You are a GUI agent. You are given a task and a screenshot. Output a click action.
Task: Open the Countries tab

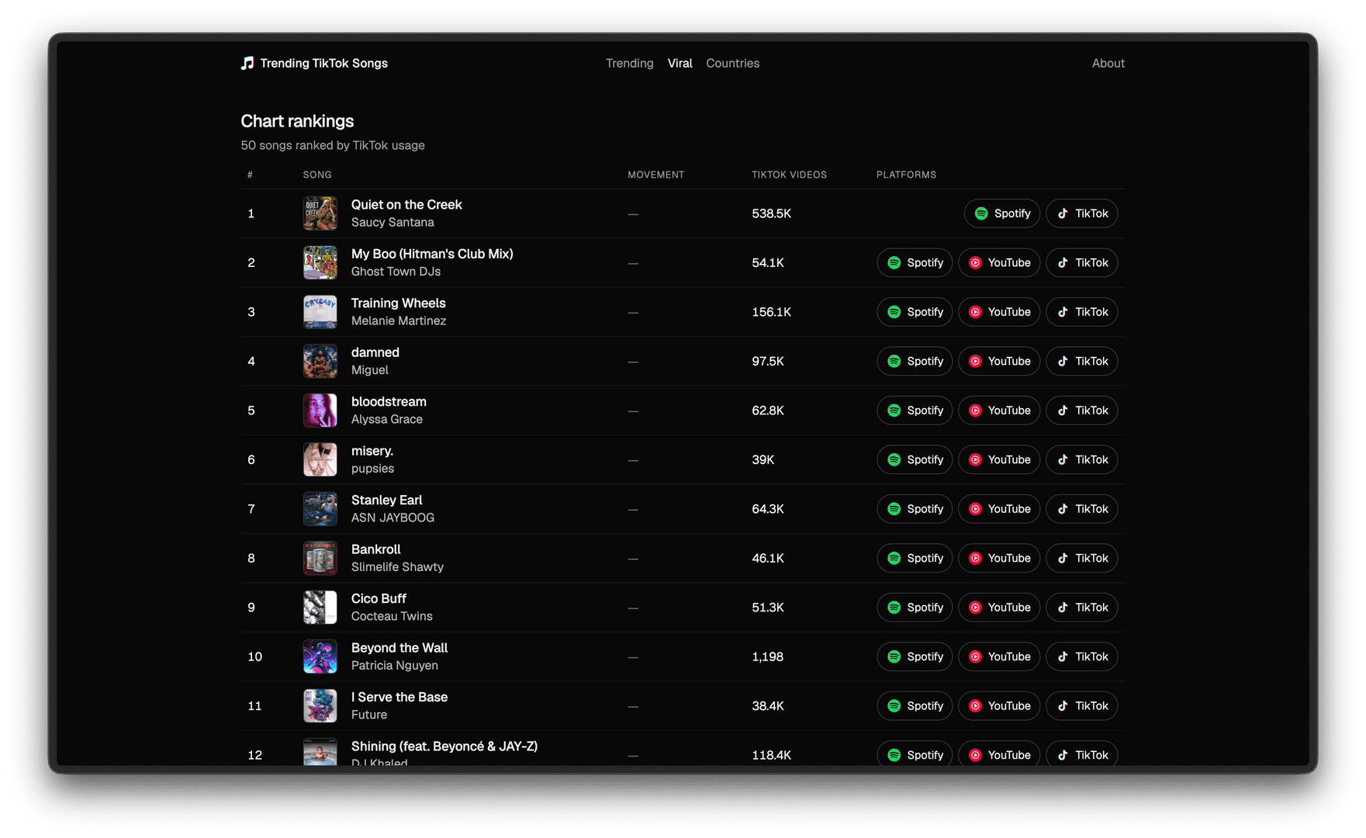(x=732, y=63)
